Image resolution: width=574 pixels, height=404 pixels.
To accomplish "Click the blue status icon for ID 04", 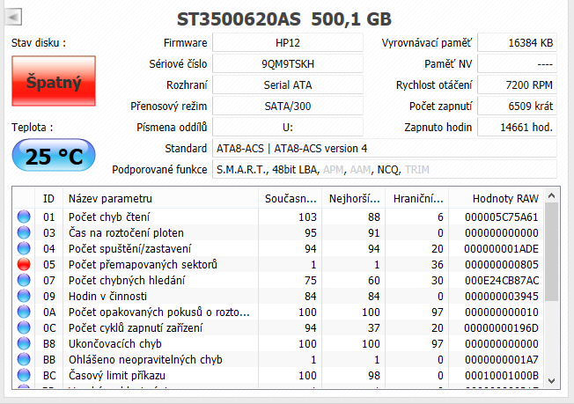I will [24, 248].
